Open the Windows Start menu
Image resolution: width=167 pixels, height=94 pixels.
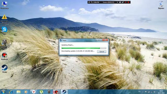(x=3, y=92)
